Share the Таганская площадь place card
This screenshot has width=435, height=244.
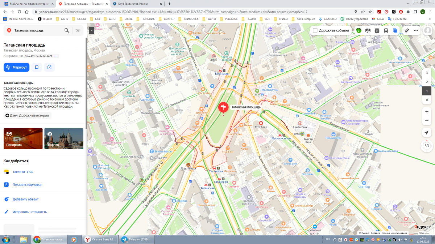[x=49, y=67]
